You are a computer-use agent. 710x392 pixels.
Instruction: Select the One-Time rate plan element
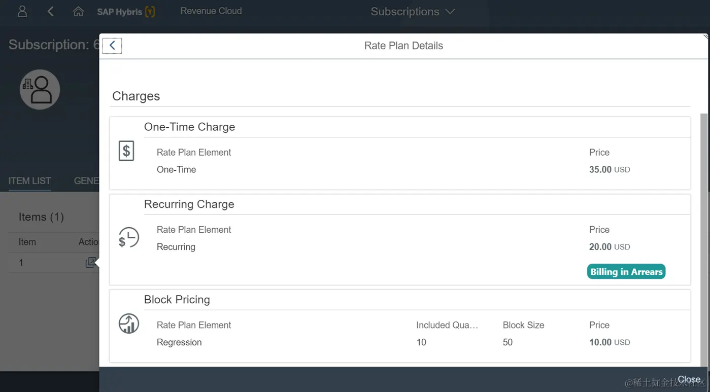(176, 169)
